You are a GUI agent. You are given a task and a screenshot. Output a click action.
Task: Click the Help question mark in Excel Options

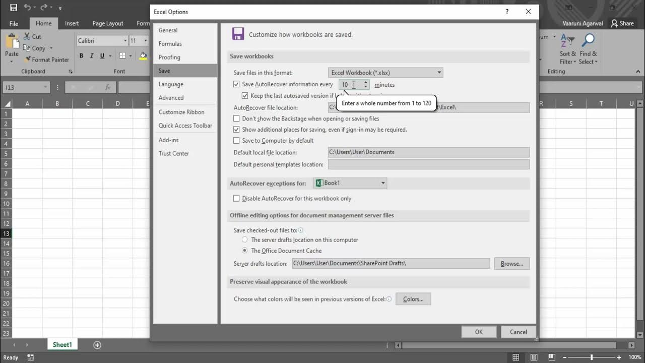tap(507, 12)
